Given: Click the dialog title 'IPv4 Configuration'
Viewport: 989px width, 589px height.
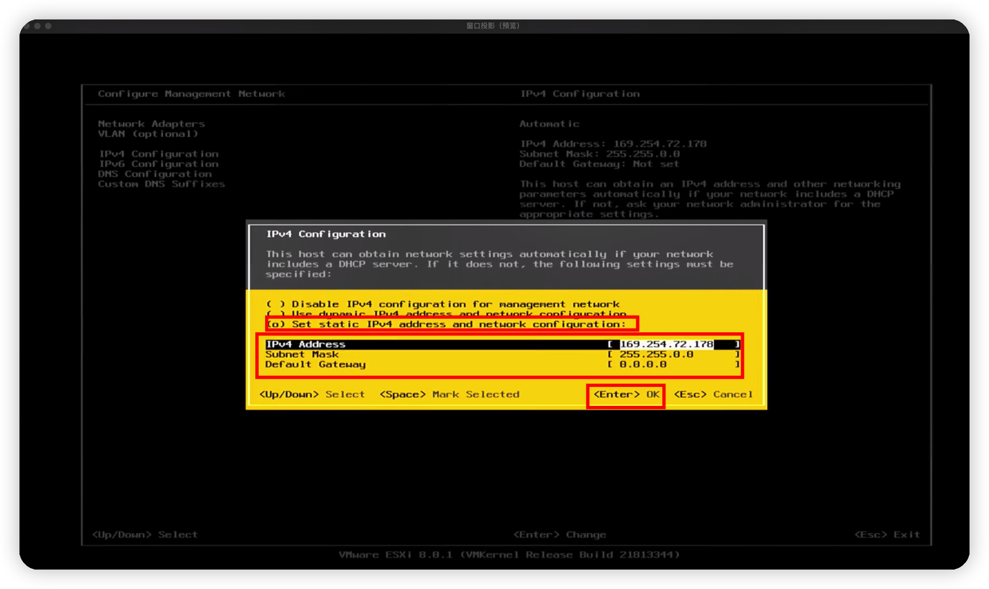Looking at the screenshot, I should coord(326,234).
